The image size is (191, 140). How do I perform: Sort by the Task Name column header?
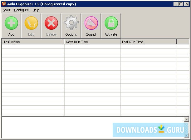point(33,42)
